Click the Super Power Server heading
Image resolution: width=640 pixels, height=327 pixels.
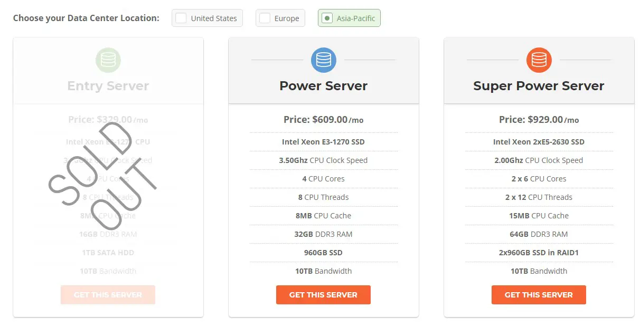(x=539, y=86)
